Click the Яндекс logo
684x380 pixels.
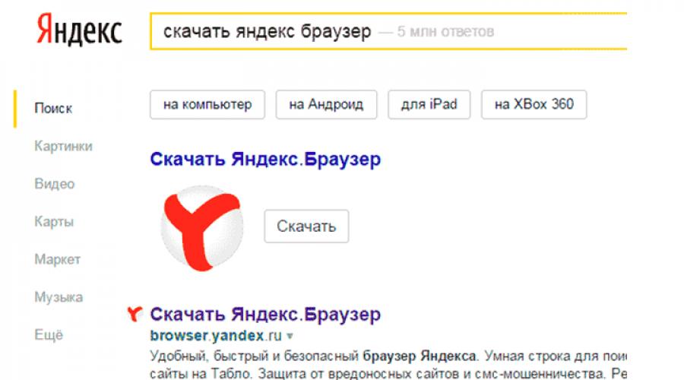click(79, 30)
